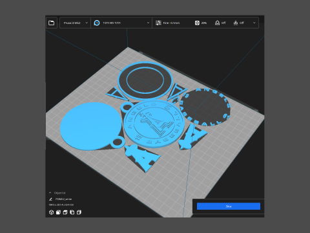Select the Angels Baseball medallion model
The height and width of the screenshot is (233, 310).
(154, 124)
